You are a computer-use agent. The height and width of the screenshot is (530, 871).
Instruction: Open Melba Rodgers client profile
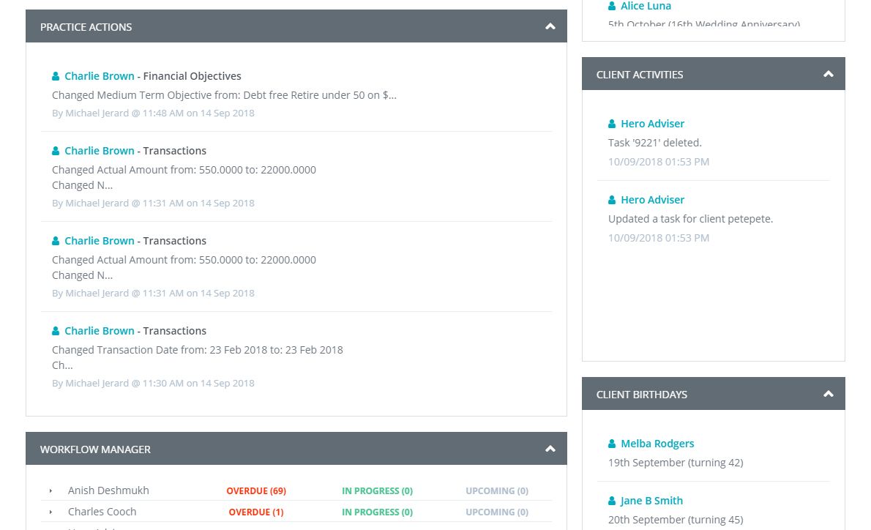point(657,444)
